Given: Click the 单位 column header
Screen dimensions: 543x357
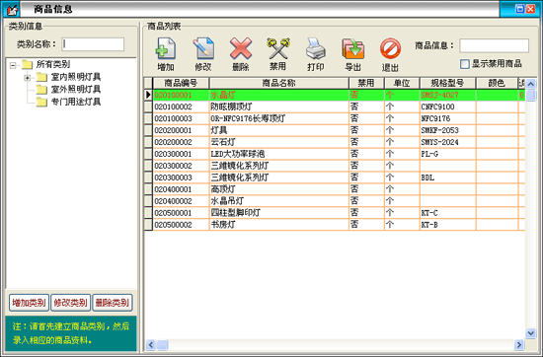Looking at the screenshot, I should [x=402, y=83].
